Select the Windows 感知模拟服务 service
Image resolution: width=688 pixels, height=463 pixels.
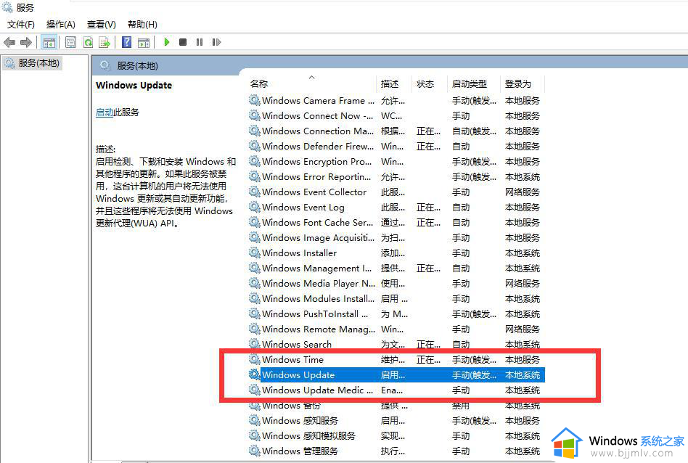point(309,436)
